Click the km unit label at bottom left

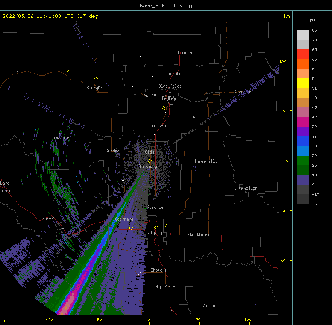[x=6, y=320]
